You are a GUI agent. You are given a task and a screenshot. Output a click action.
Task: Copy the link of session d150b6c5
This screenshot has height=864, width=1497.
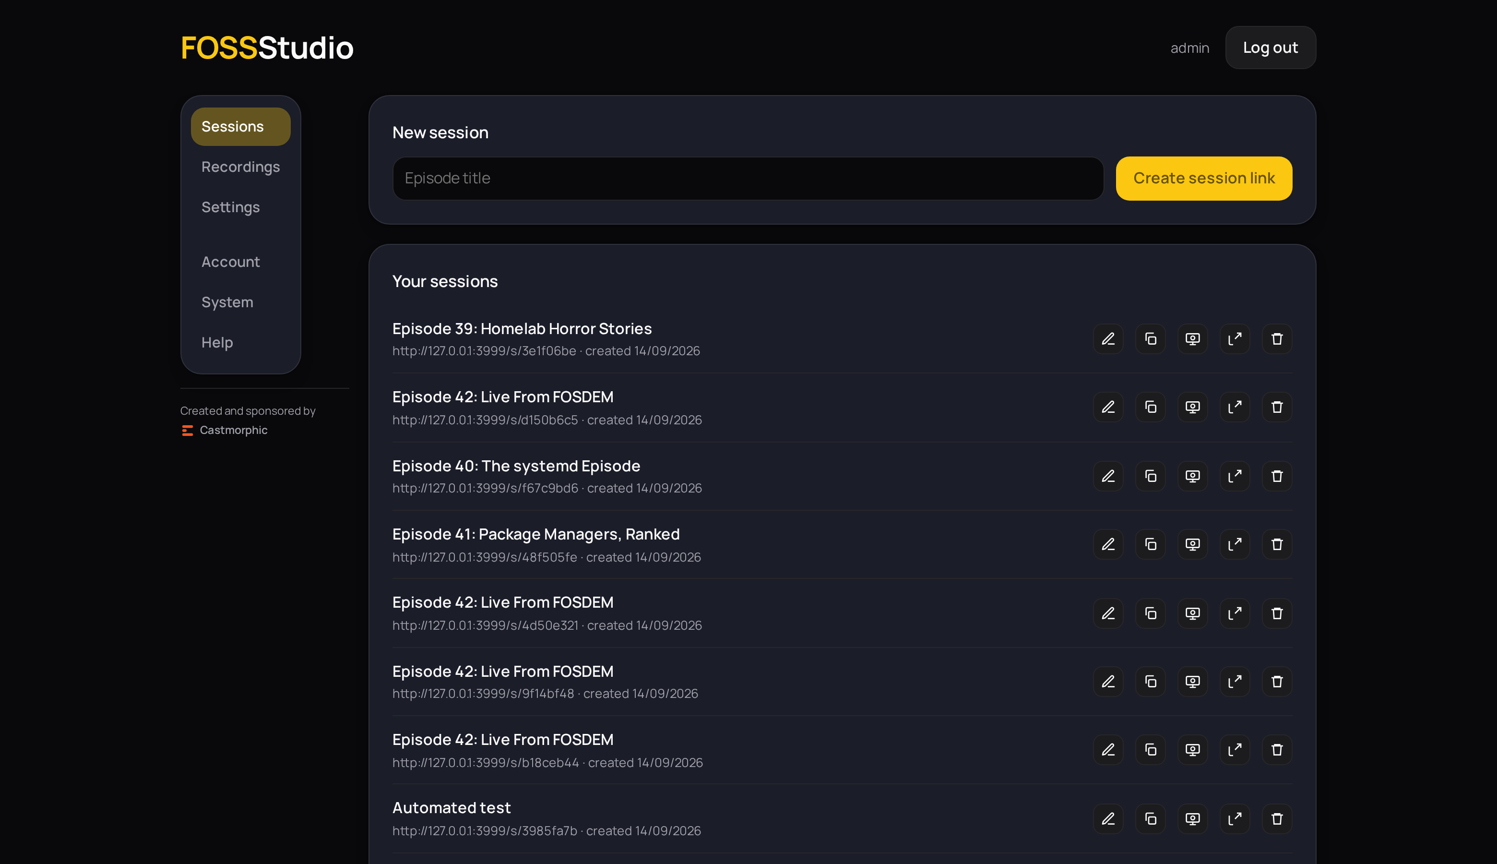(1150, 407)
